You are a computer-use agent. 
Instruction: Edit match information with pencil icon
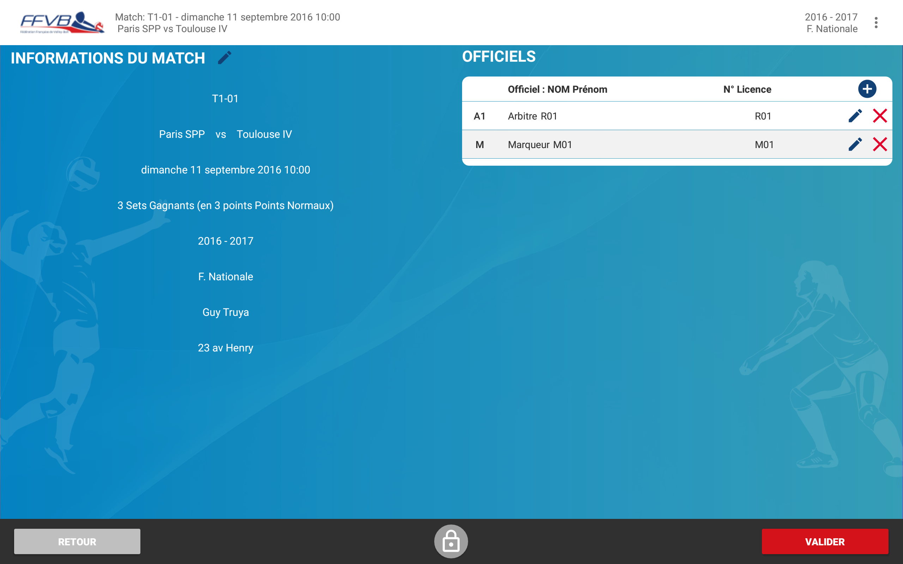point(225,58)
